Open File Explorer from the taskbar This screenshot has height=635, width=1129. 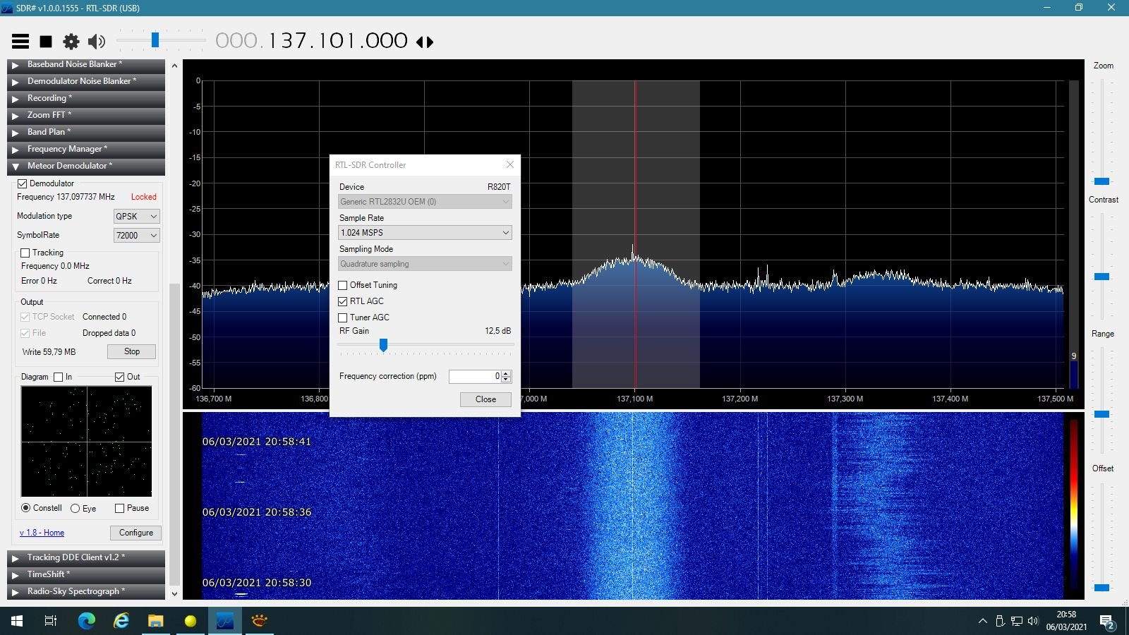point(156,621)
